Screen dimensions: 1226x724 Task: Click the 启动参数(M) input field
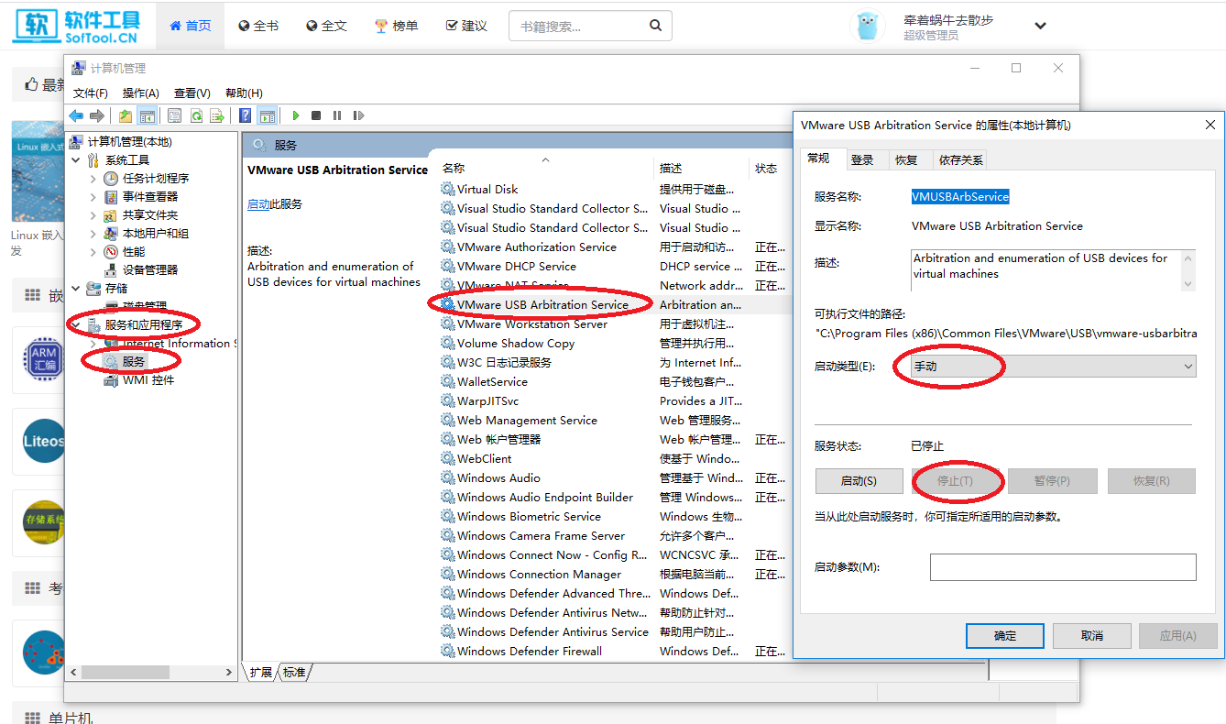tap(1063, 567)
